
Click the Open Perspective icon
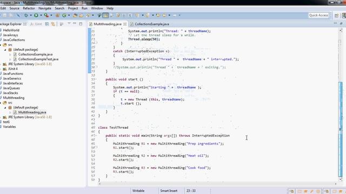[x=336, y=16]
